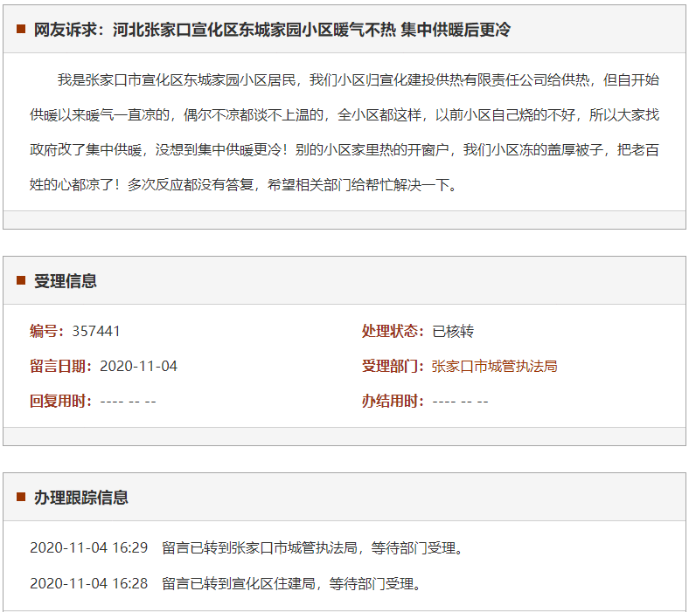689x612 pixels.
Task: Click the square bullet beside 受理信息 heading
Action: 21,280
